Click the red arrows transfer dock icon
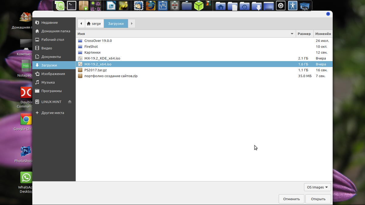 point(175,5)
